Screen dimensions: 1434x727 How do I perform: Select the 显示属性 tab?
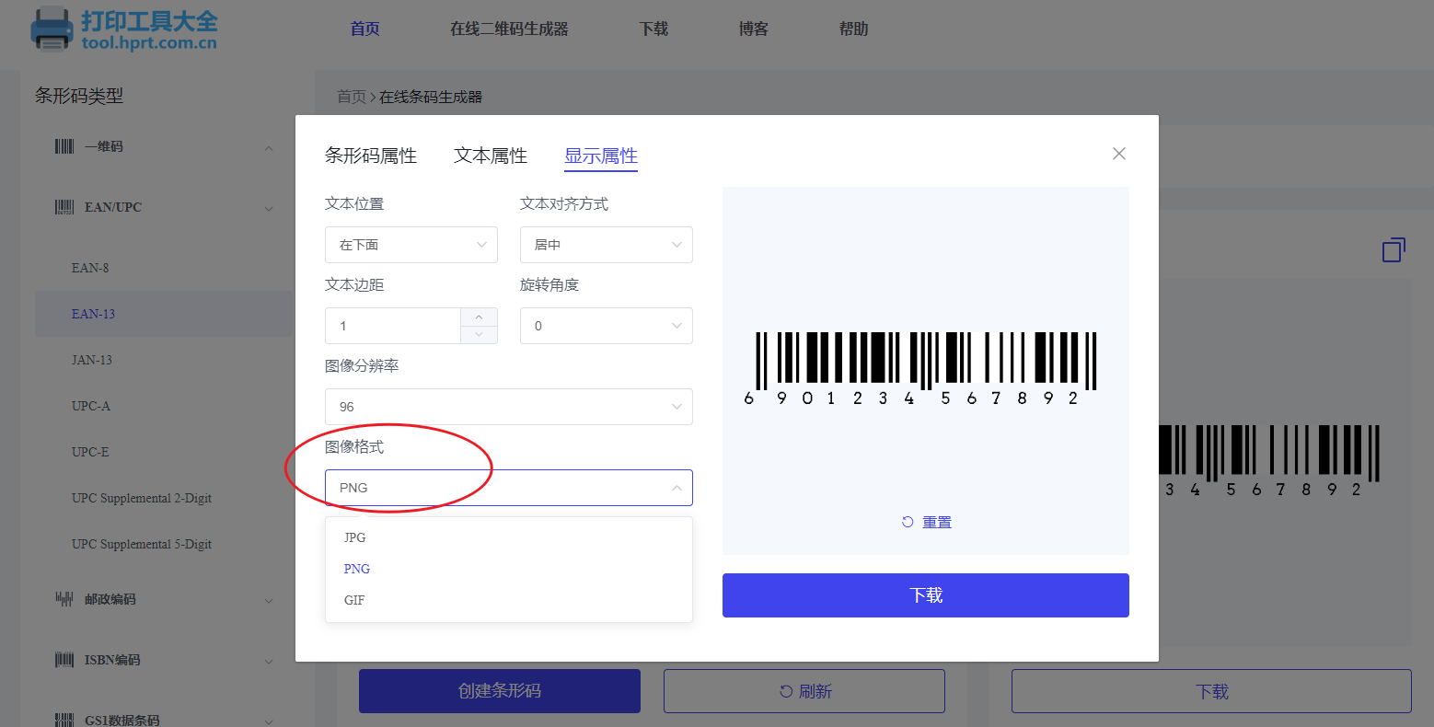click(601, 156)
